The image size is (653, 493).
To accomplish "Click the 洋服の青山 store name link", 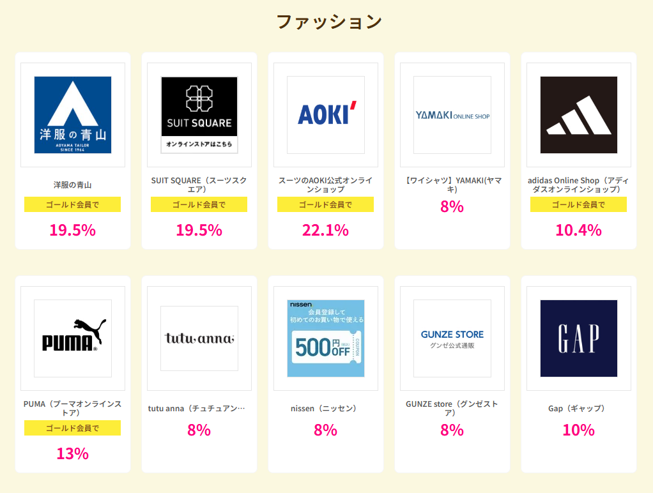I will pyautogui.click(x=73, y=185).
